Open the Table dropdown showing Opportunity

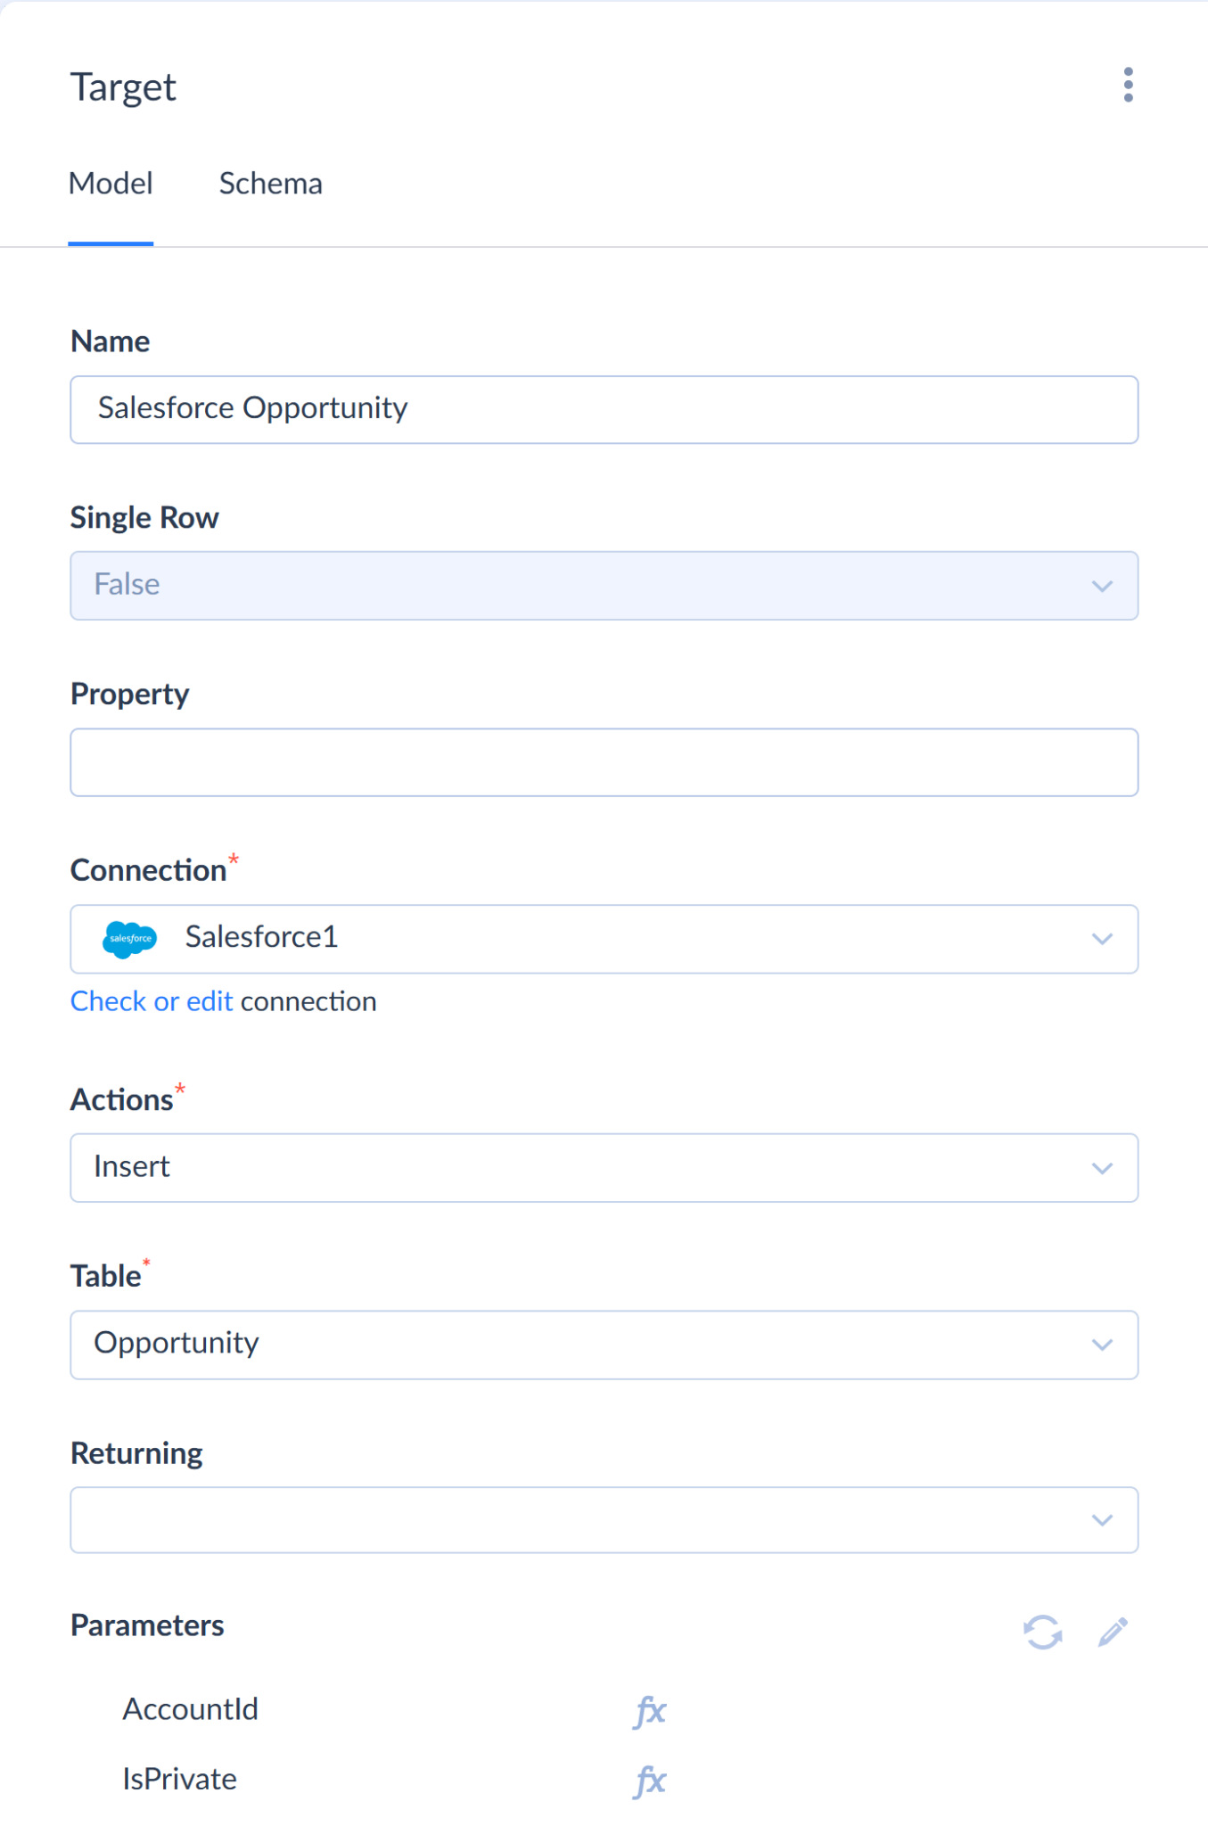click(x=604, y=1345)
